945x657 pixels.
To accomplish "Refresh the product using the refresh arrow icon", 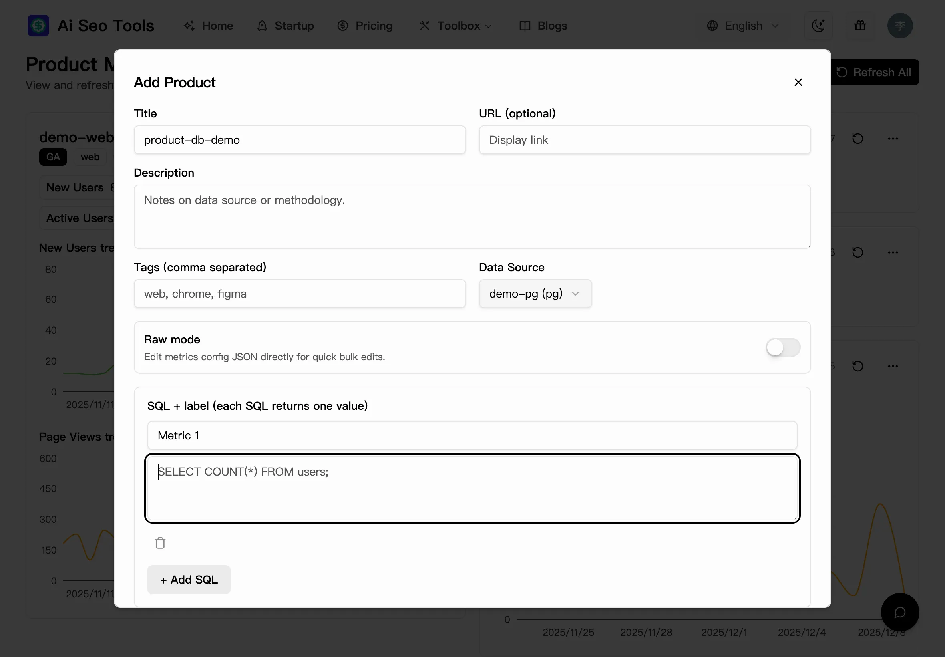I will click(x=858, y=139).
